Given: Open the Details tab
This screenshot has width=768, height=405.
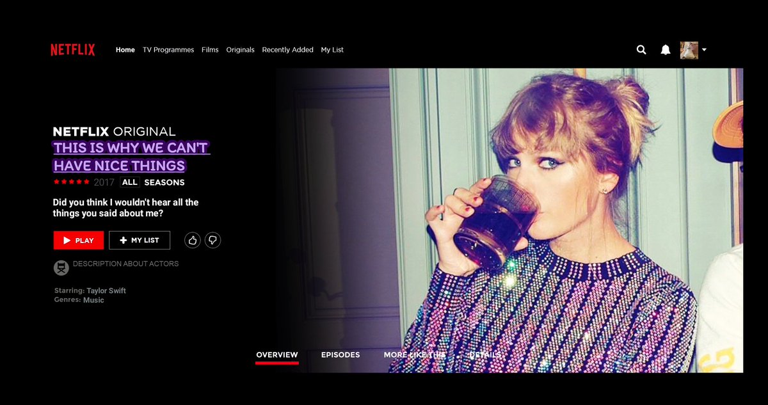Looking at the screenshot, I should pos(485,355).
